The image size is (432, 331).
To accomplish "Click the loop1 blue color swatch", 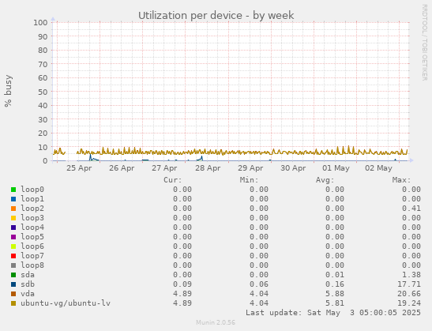I will point(13,199).
